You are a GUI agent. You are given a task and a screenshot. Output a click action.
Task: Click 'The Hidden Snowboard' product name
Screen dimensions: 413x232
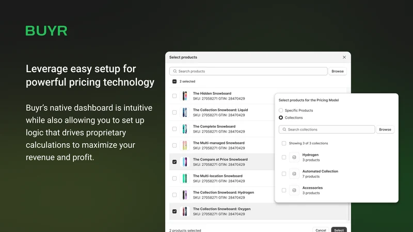pos(212,93)
